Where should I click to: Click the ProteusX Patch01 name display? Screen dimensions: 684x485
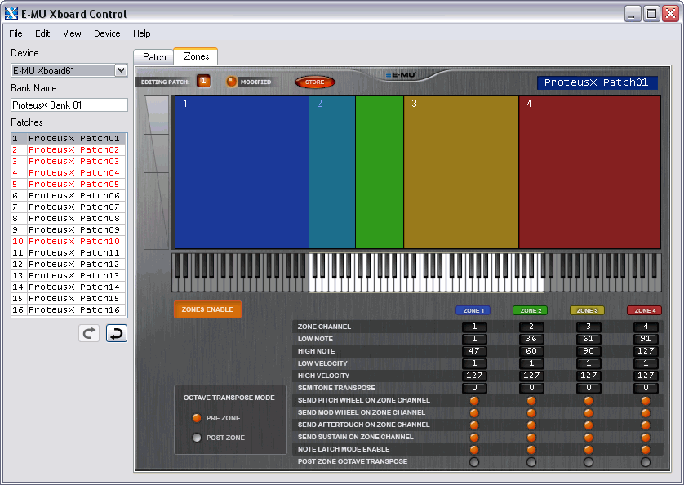point(597,82)
